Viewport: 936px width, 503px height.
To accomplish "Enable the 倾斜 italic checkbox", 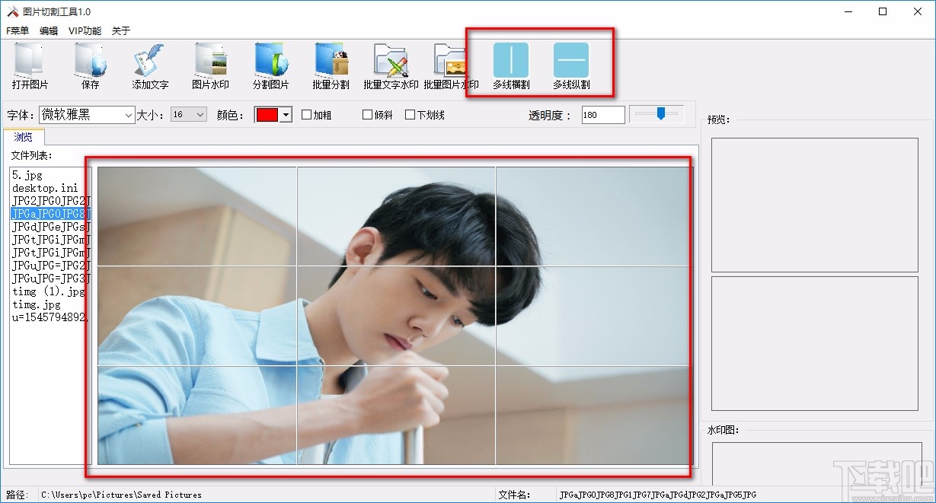I will pos(367,114).
